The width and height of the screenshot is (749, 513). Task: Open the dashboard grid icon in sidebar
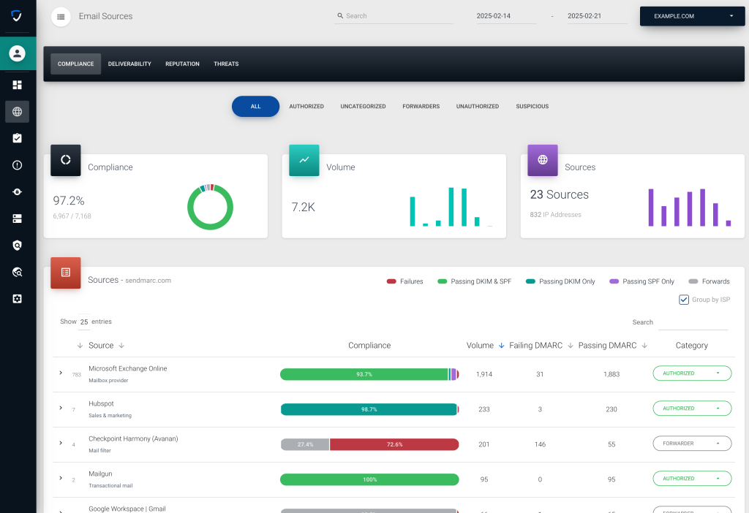(18, 85)
